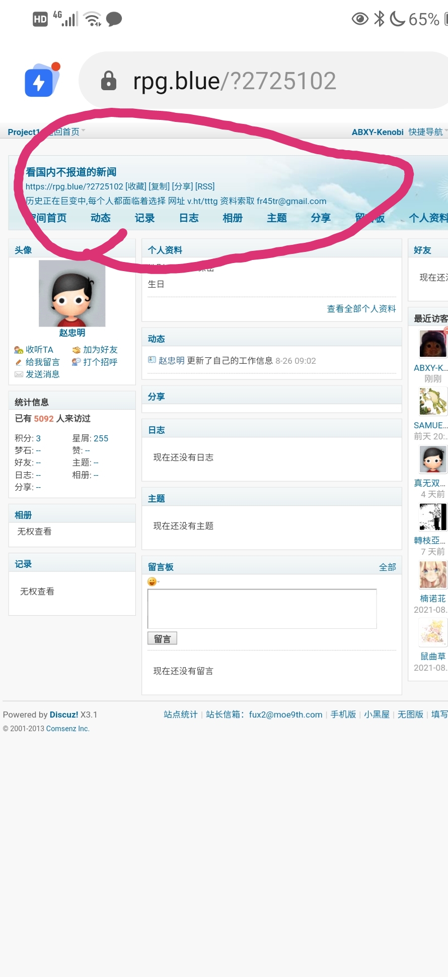Image resolution: width=448 pixels, height=977 pixels.
Task: Focus the 留言板 message text area
Action: click(x=262, y=609)
